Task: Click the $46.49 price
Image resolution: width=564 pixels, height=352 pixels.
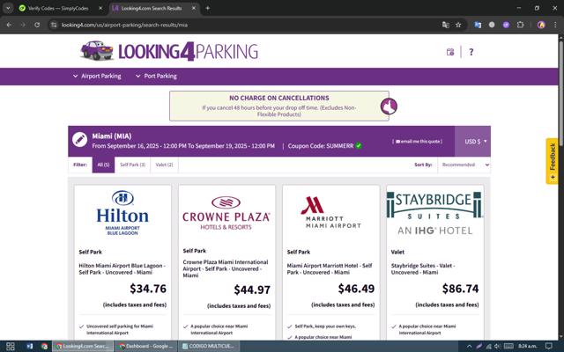Action: tap(356, 289)
